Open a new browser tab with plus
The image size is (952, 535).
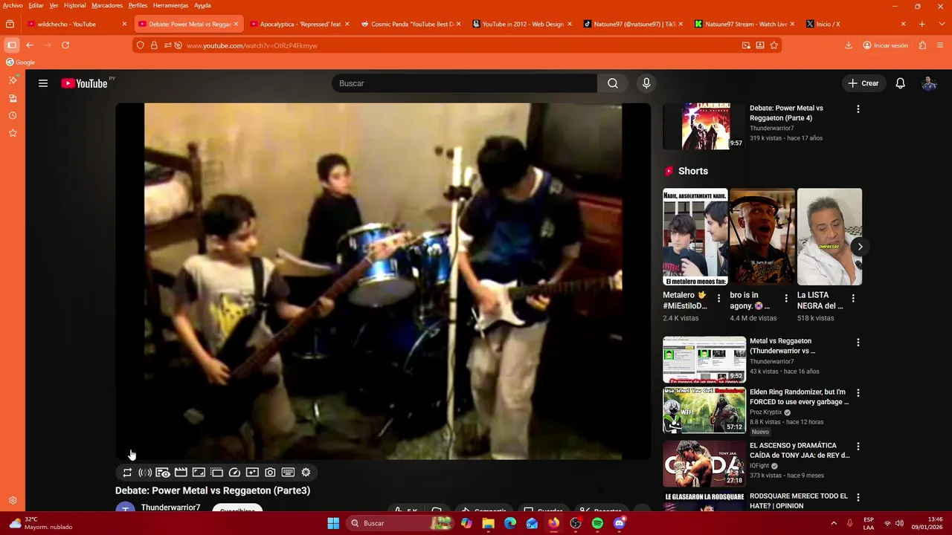click(x=922, y=24)
